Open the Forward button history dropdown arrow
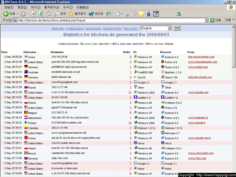The width and height of the screenshot is (236, 177). coord(28,14)
